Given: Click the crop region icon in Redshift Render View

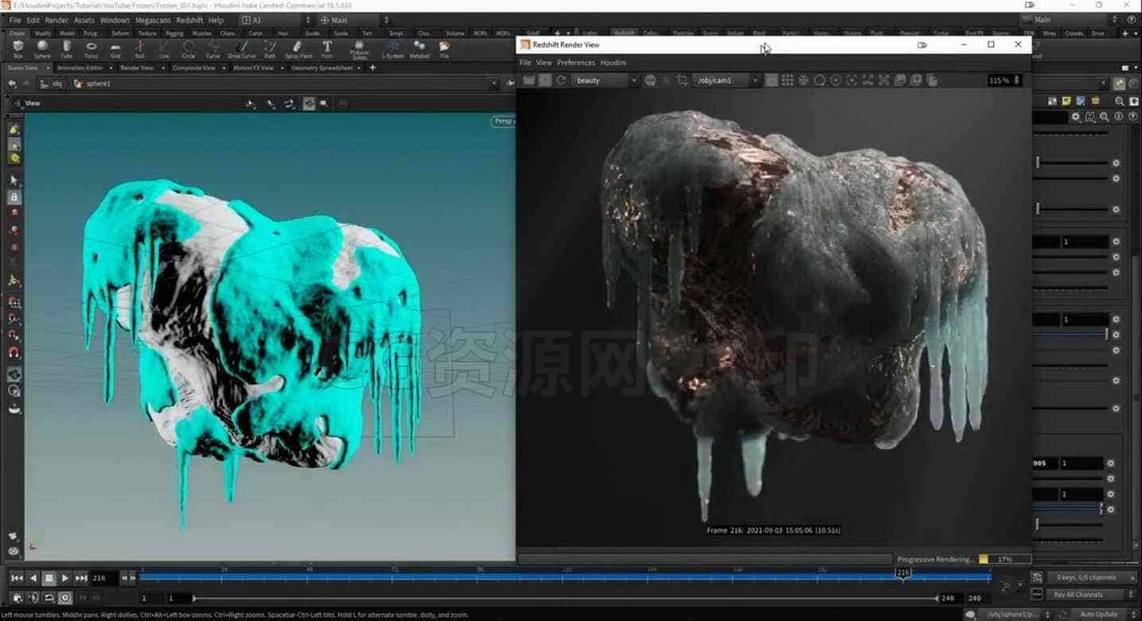Looking at the screenshot, I should click(x=682, y=80).
